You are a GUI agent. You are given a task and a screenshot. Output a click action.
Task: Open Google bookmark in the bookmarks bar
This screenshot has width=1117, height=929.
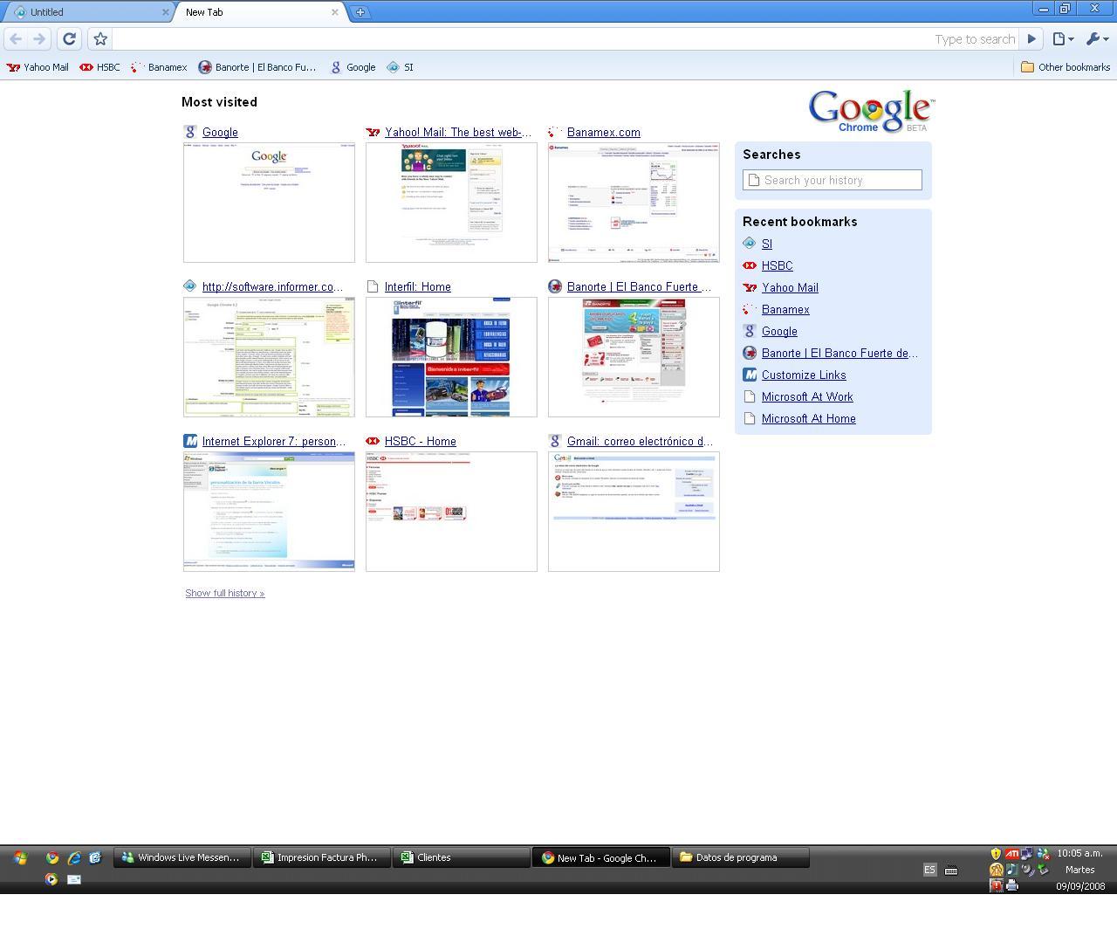[x=353, y=67]
